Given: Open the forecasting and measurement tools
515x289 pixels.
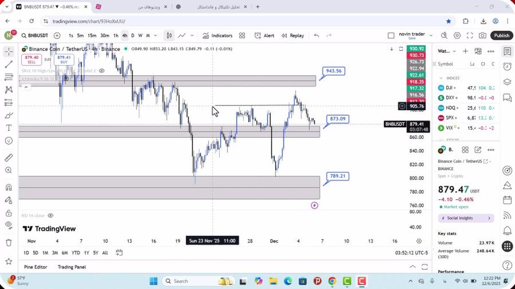Looking at the screenshot, I should pos(9,102).
